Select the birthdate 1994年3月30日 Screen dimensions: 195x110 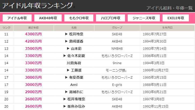[154, 41]
